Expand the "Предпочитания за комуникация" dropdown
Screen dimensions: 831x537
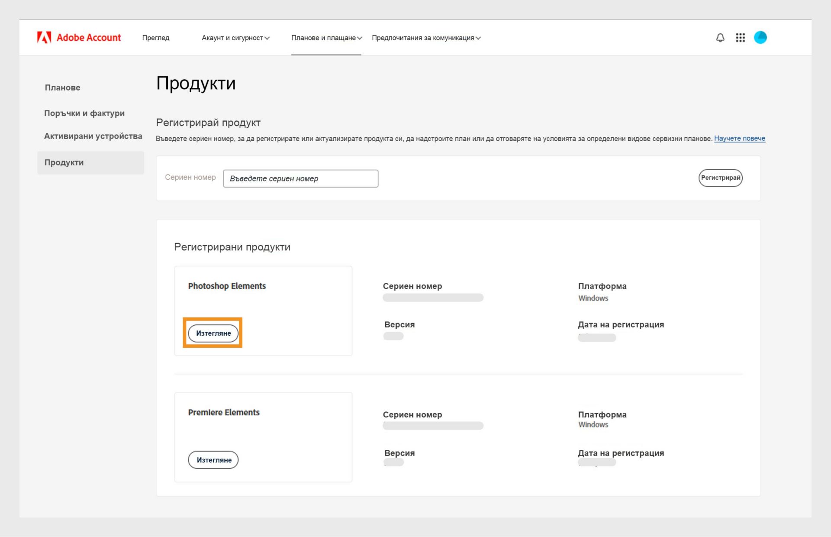pos(426,38)
